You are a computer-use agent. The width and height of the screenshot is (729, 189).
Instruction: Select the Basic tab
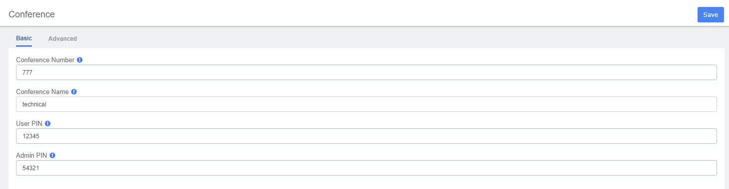tap(24, 38)
